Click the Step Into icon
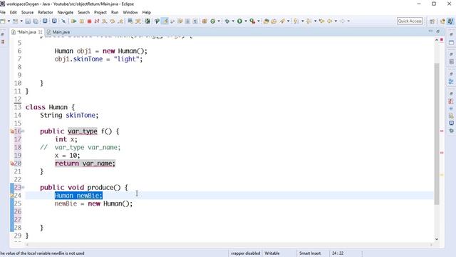456x257 pixels. pyautogui.click(x=105, y=21)
